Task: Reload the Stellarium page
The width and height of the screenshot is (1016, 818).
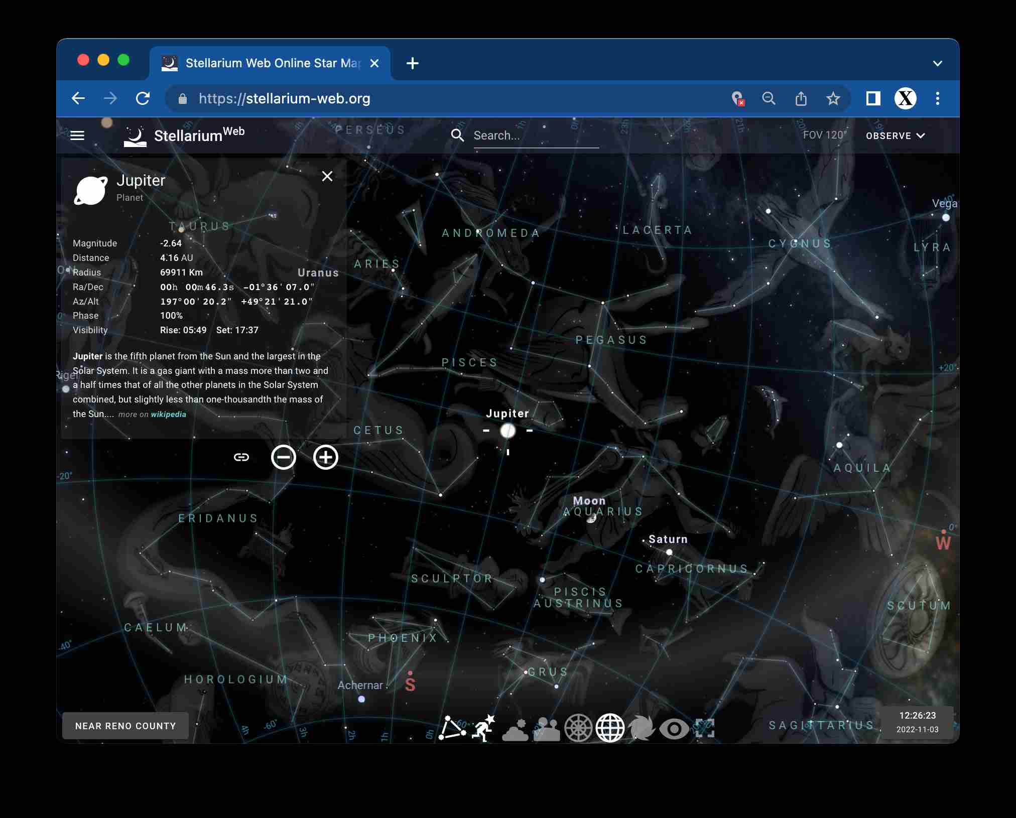Action: pyautogui.click(x=143, y=98)
